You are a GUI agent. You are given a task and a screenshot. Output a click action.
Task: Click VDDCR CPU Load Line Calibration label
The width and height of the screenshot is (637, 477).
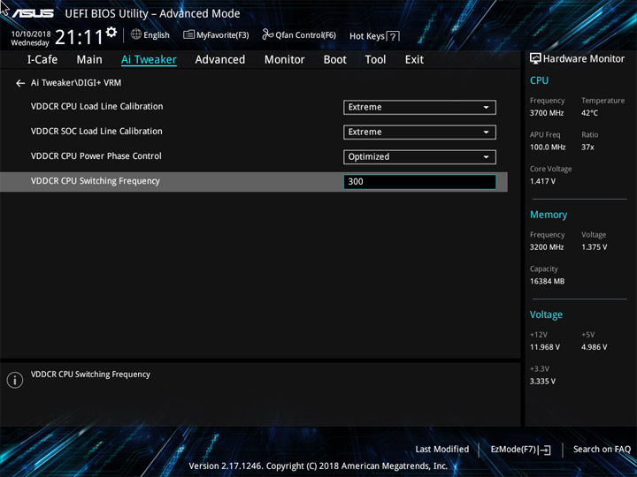(x=97, y=106)
